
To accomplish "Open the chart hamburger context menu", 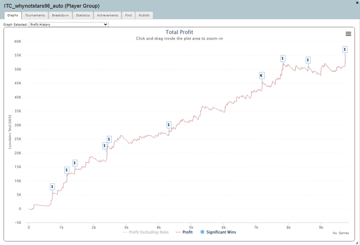I will click(x=348, y=34).
